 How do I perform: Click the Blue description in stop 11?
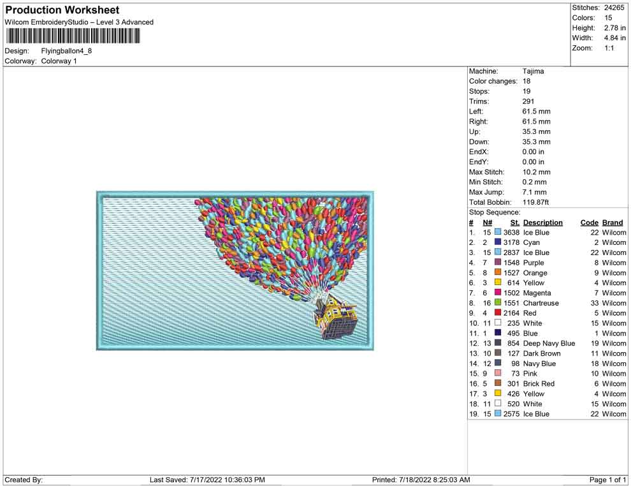click(530, 334)
